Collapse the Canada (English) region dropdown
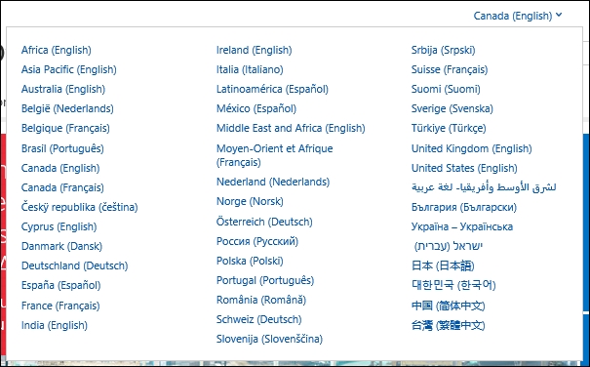 518,16
